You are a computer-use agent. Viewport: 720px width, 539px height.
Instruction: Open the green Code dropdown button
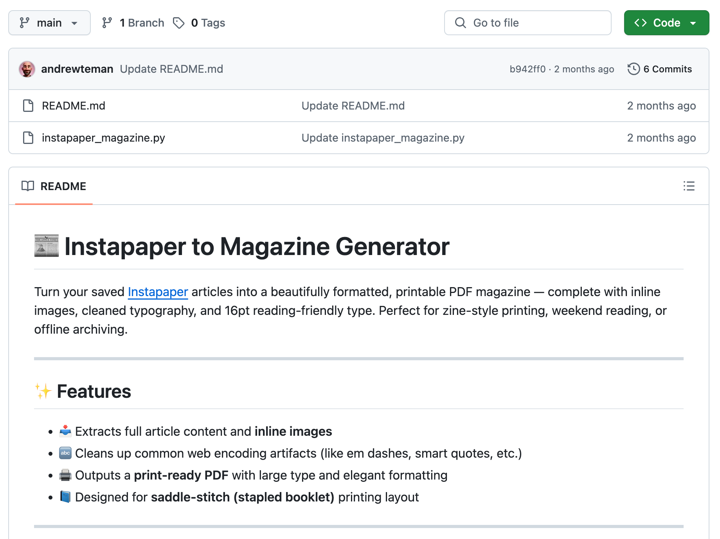coord(666,23)
